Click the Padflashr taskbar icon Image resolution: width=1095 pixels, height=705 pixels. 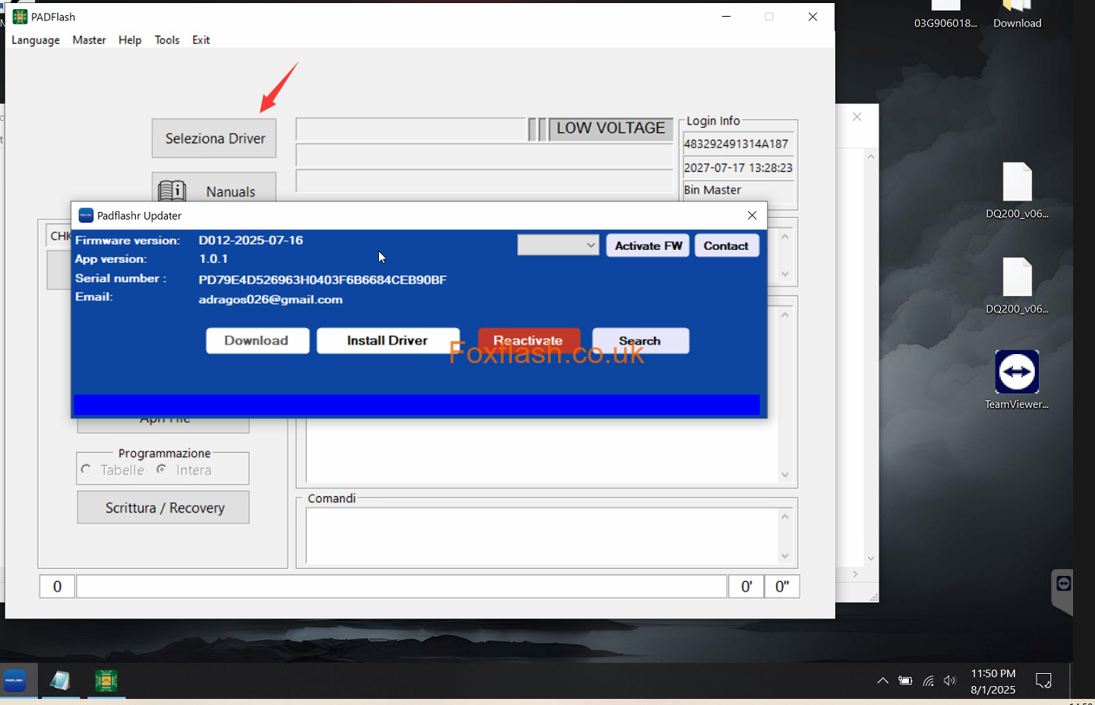pos(15,681)
